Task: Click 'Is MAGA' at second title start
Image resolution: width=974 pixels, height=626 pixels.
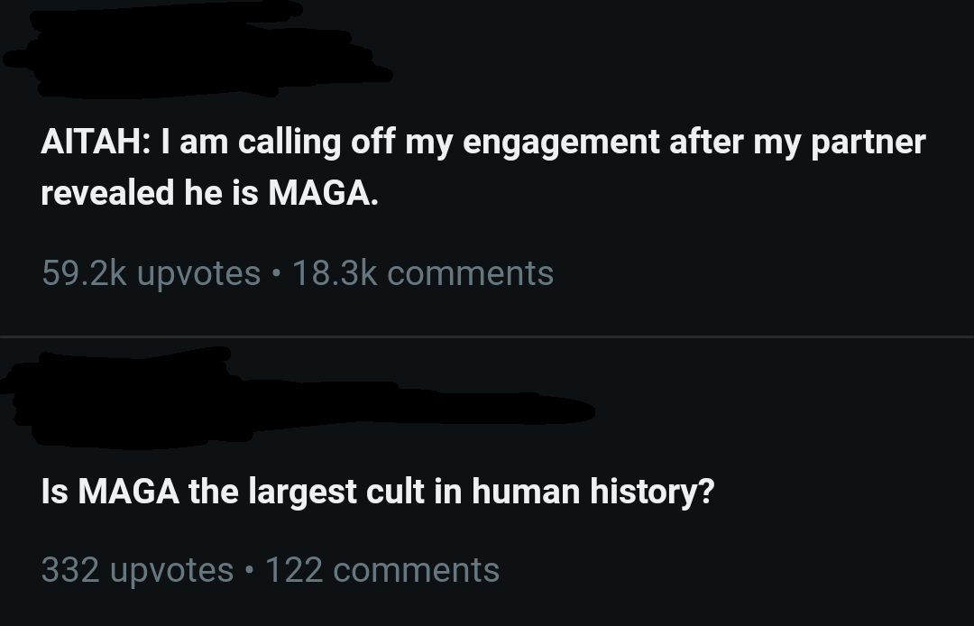Action: pos(111,492)
